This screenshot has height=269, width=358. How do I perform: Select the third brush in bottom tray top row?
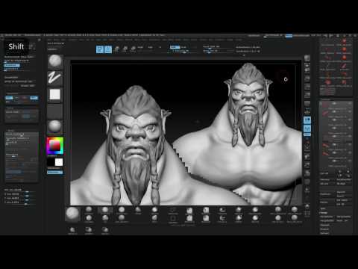[122, 210]
